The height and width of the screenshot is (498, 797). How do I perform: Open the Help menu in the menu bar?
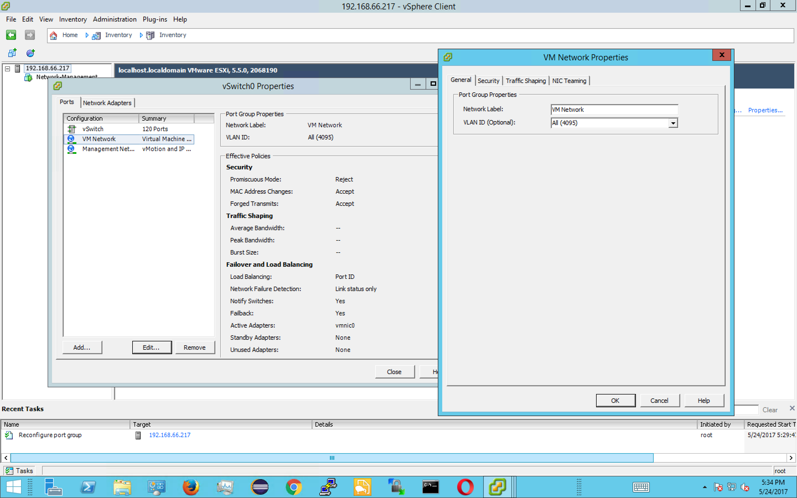(180, 19)
